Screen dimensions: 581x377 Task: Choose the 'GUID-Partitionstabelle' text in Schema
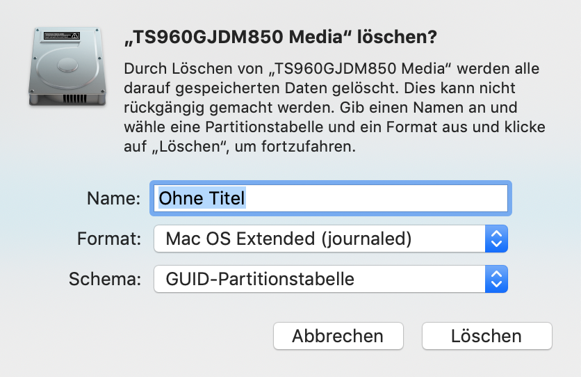point(260,279)
